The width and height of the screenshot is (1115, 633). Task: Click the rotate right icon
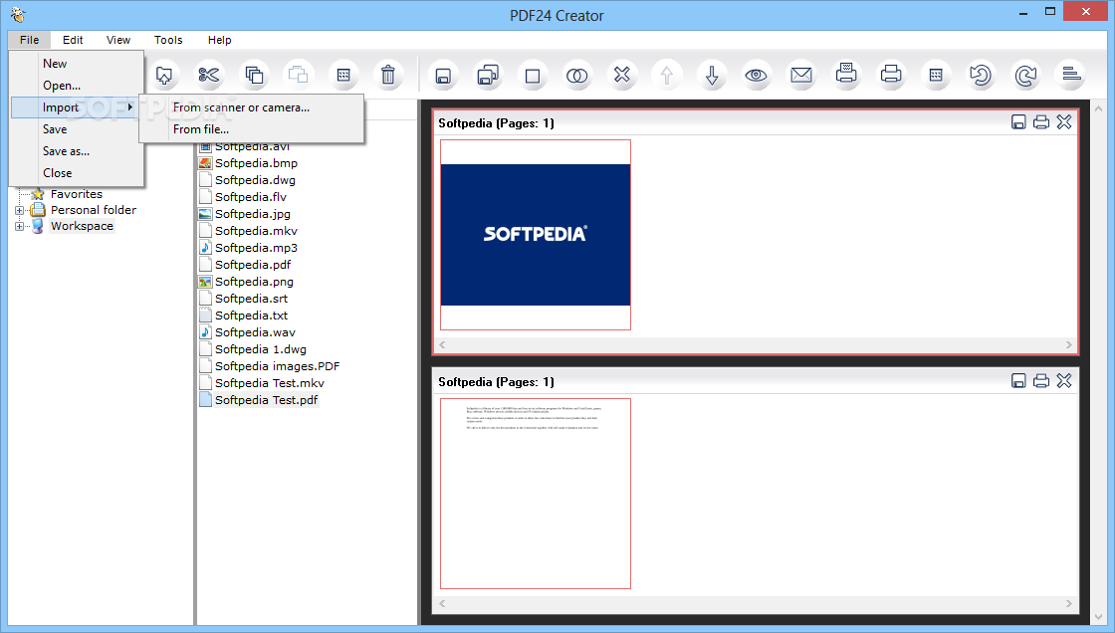(x=1025, y=75)
